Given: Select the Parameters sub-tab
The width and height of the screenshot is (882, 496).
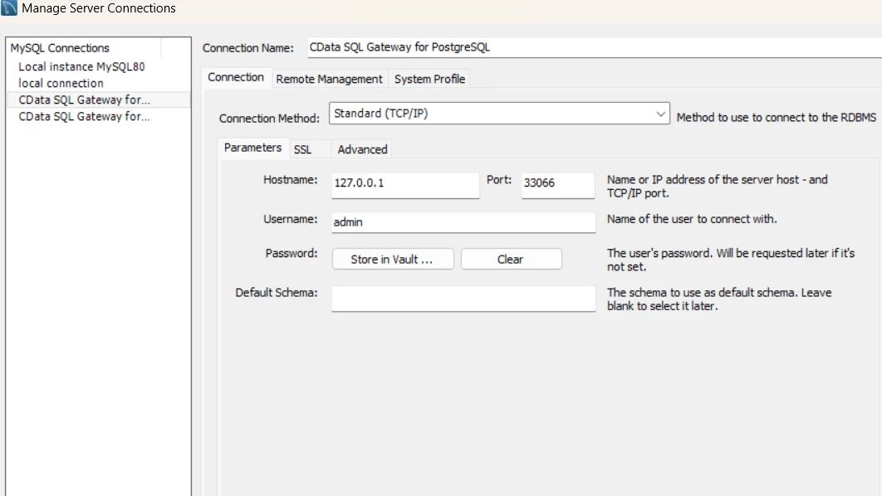Looking at the screenshot, I should pyautogui.click(x=252, y=148).
